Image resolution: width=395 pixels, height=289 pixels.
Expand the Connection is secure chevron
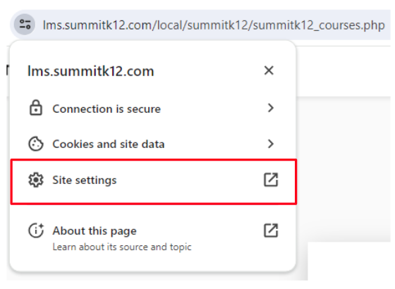271,108
